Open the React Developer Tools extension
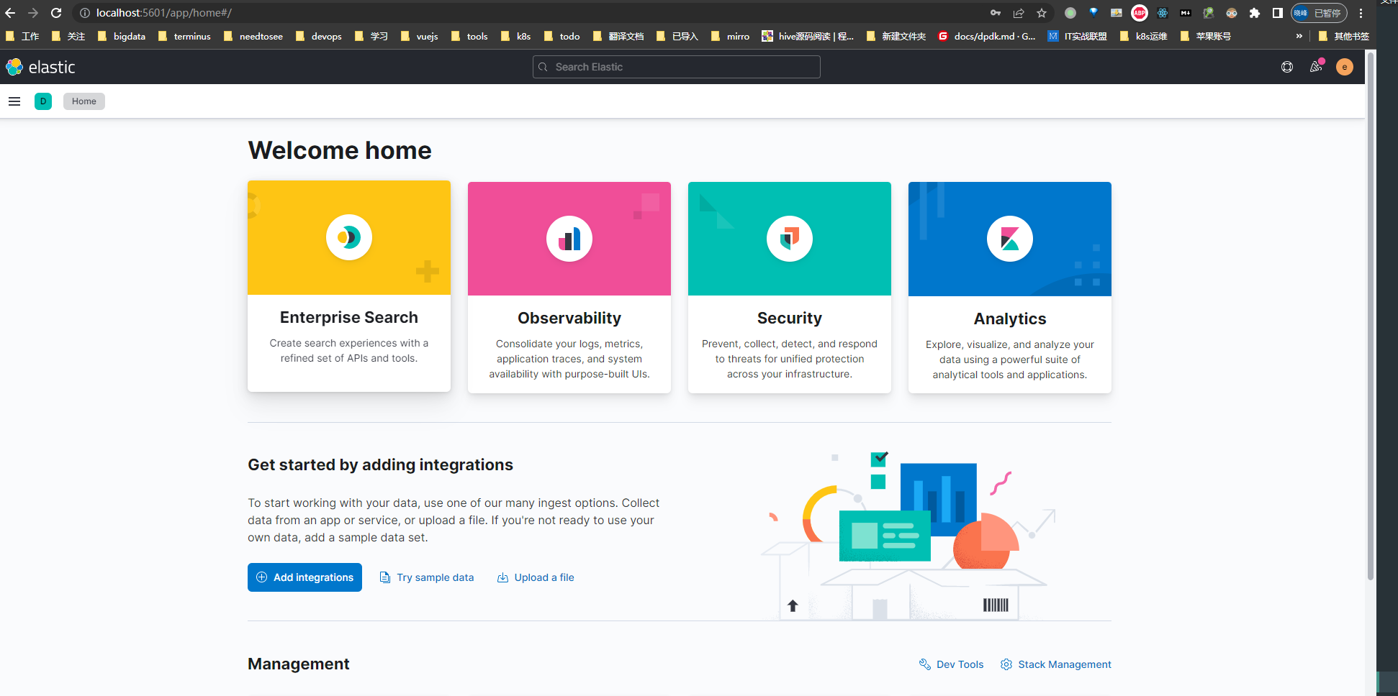 [1163, 13]
